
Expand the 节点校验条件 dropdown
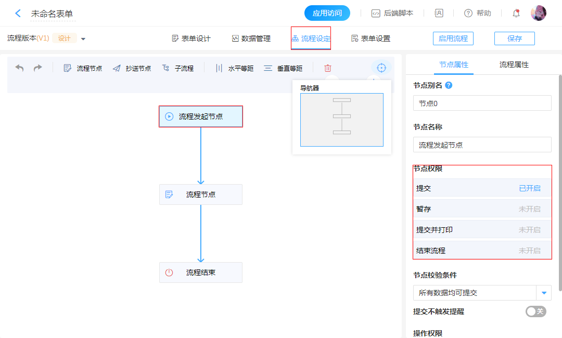click(x=544, y=293)
